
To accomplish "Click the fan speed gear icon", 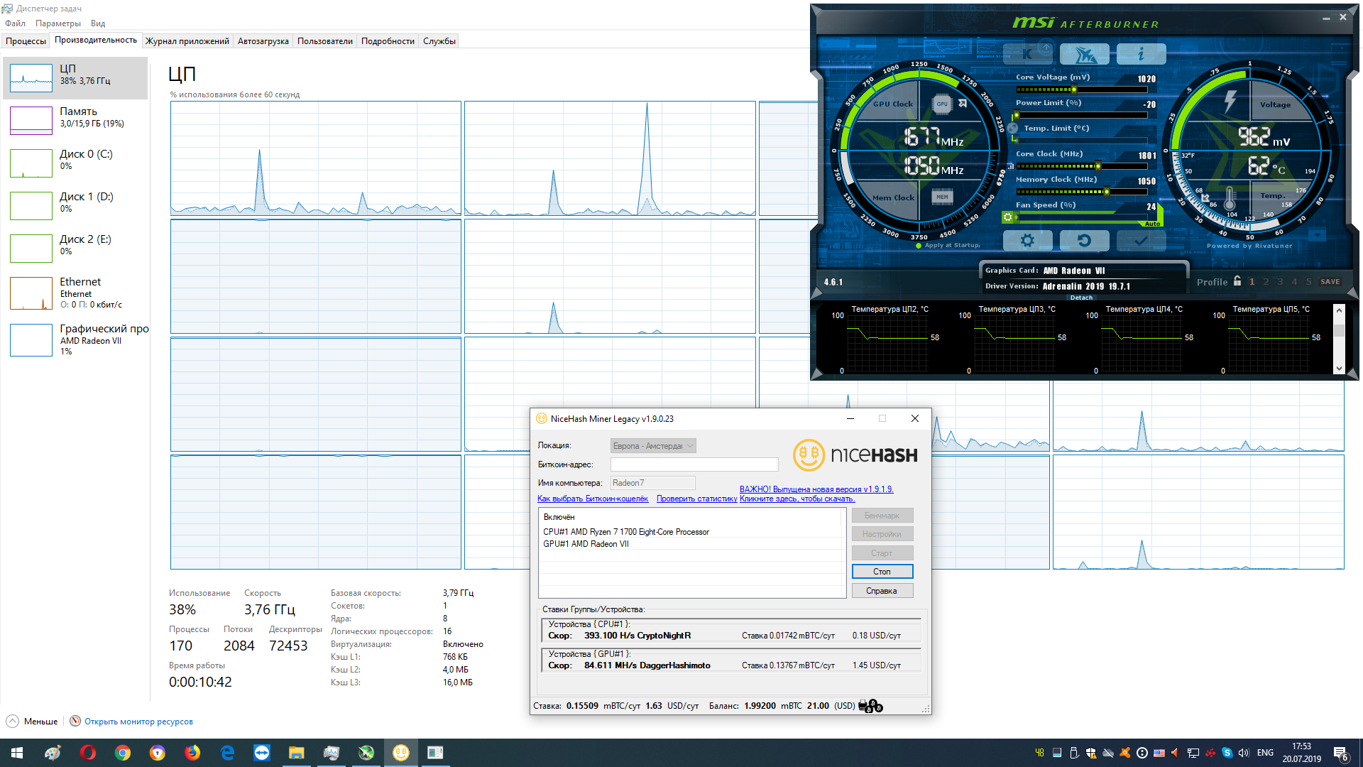I will pos(1007,217).
